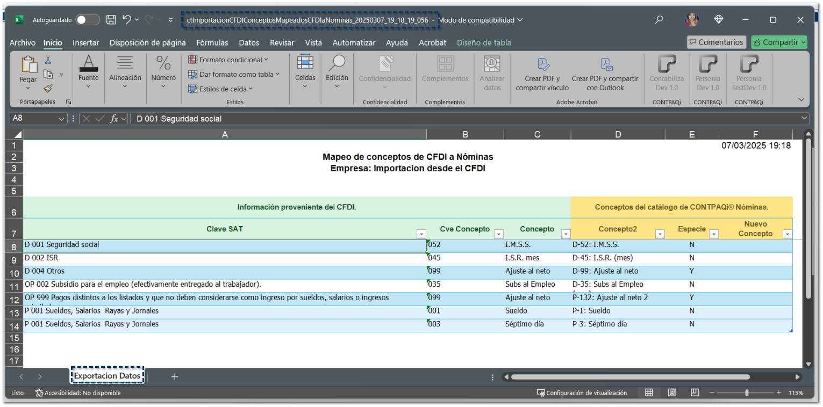The image size is (823, 407).
Task: Click the Undo arrow icon
Action: coord(127,20)
